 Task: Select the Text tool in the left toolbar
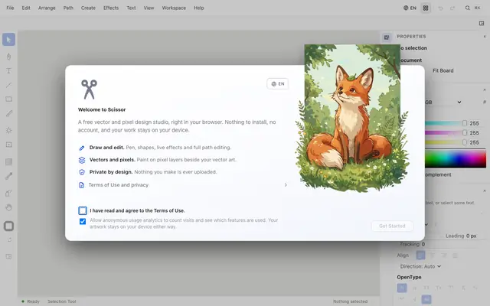[x=8, y=70]
